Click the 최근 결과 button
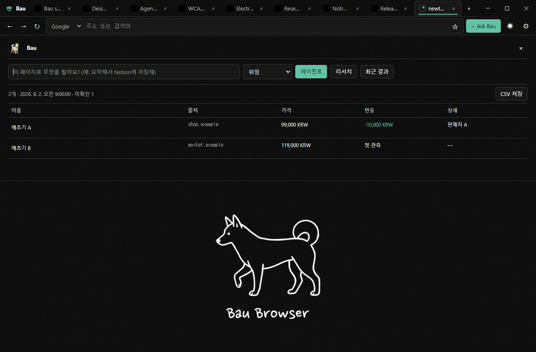 (x=377, y=72)
